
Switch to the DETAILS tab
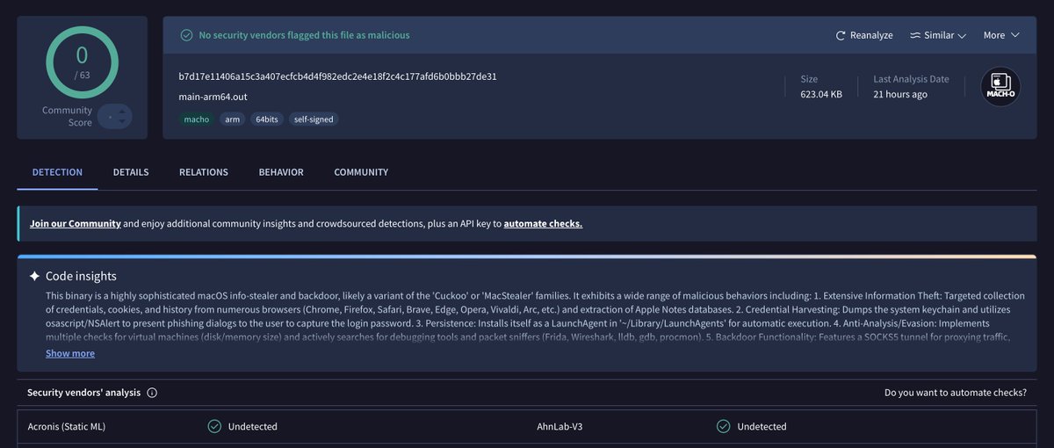pos(131,172)
